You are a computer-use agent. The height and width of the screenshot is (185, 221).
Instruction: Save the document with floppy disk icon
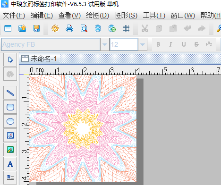pos(36,28)
